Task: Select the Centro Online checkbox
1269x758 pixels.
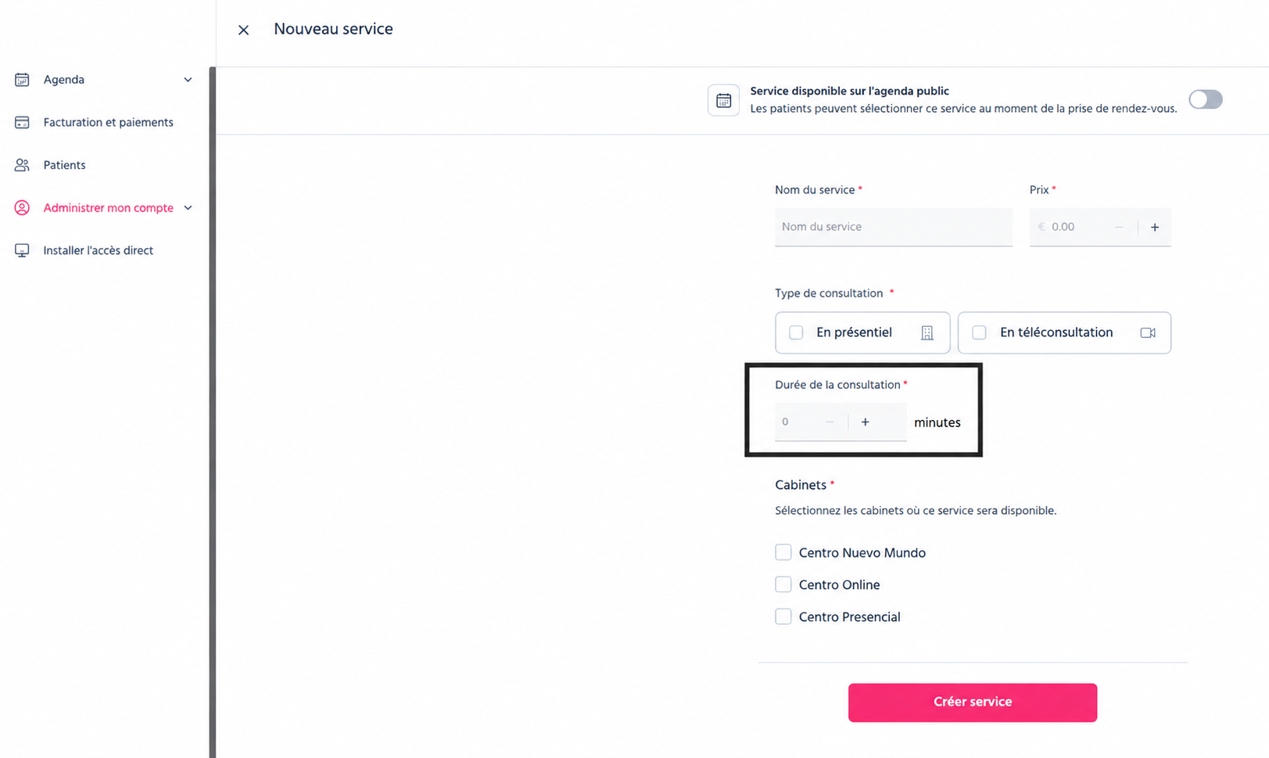Action: (x=783, y=584)
